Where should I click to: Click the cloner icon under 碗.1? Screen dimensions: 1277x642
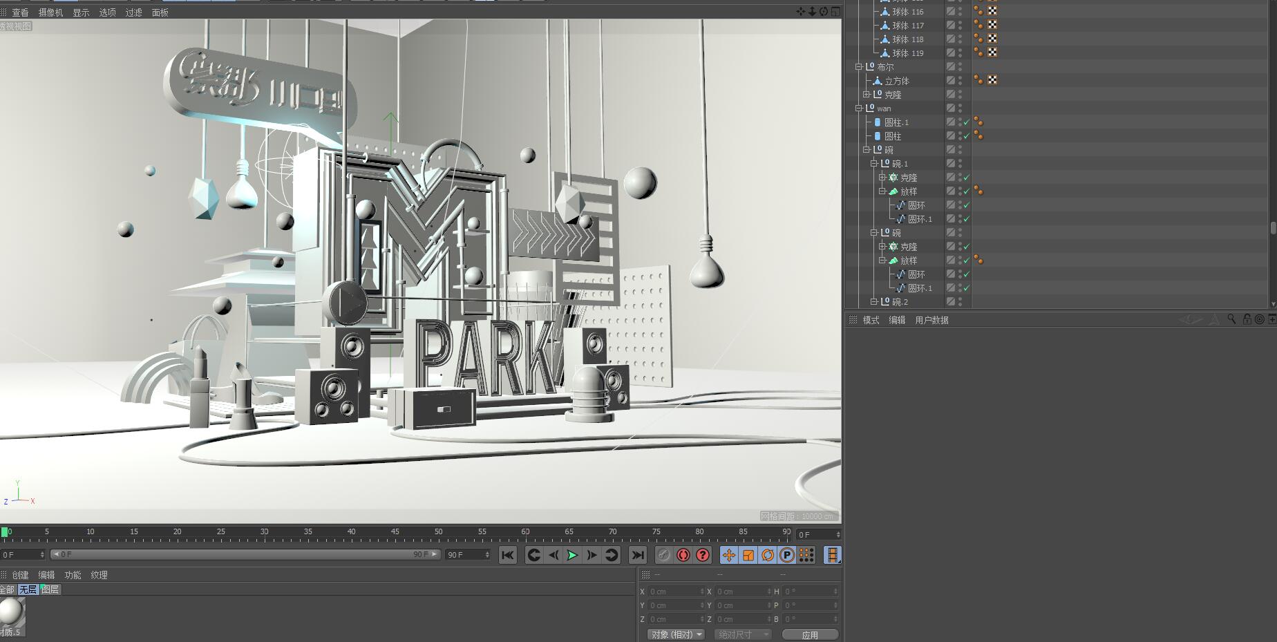tap(893, 178)
